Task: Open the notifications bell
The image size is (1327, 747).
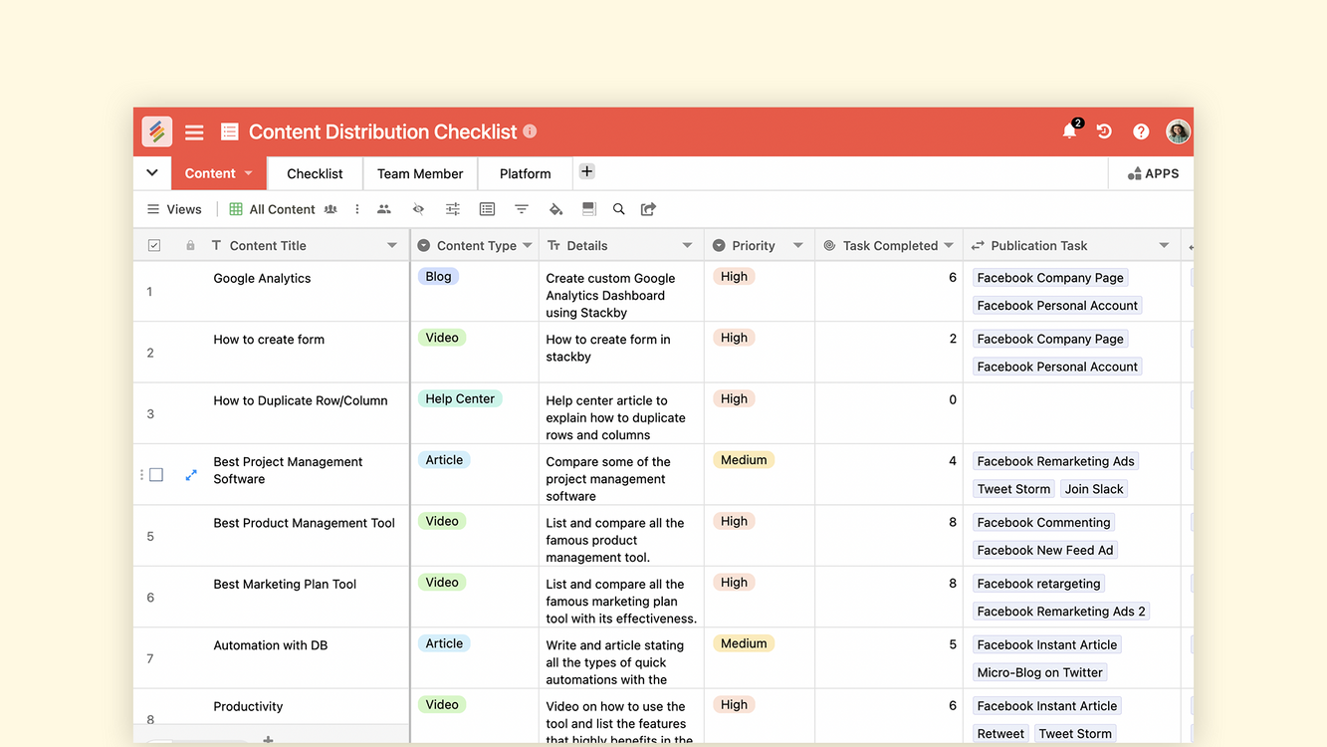Action: pos(1070,131)
